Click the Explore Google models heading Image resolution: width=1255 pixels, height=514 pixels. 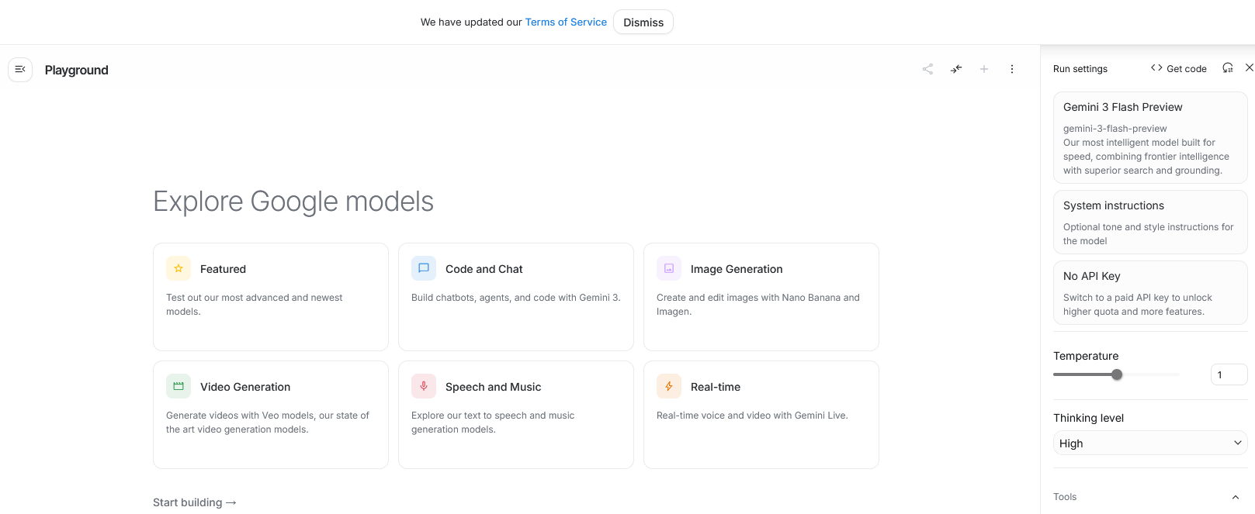point(293,202)
